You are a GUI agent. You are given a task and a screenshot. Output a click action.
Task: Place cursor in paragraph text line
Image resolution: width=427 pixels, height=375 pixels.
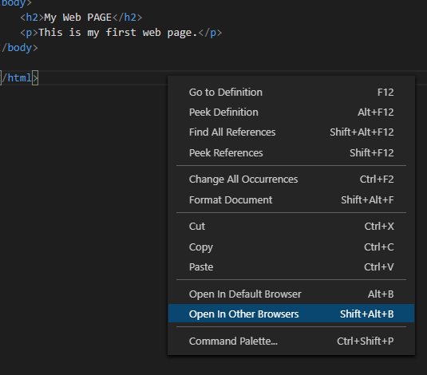point(117,33)
